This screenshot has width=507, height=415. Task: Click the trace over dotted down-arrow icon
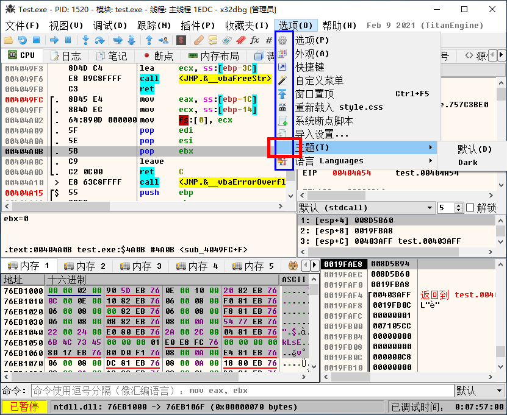click(131, 40)
